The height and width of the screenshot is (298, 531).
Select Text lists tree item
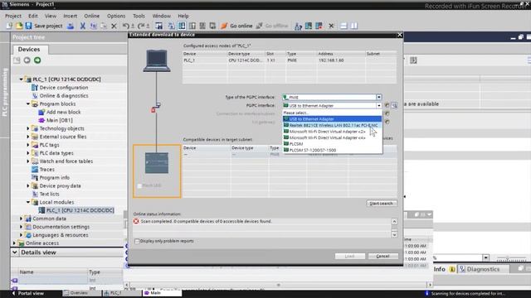49,194
